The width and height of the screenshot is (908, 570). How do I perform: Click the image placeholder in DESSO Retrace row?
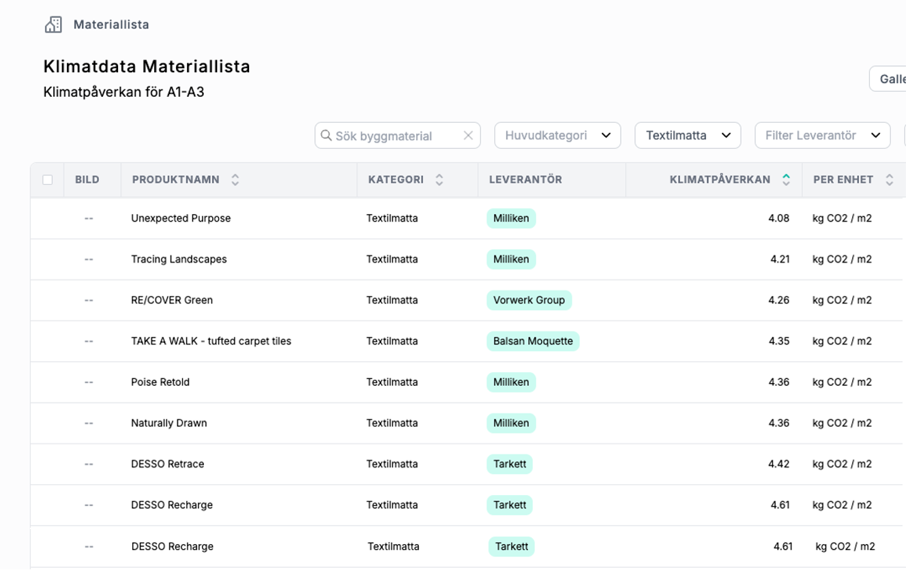(x=89, y=464)
